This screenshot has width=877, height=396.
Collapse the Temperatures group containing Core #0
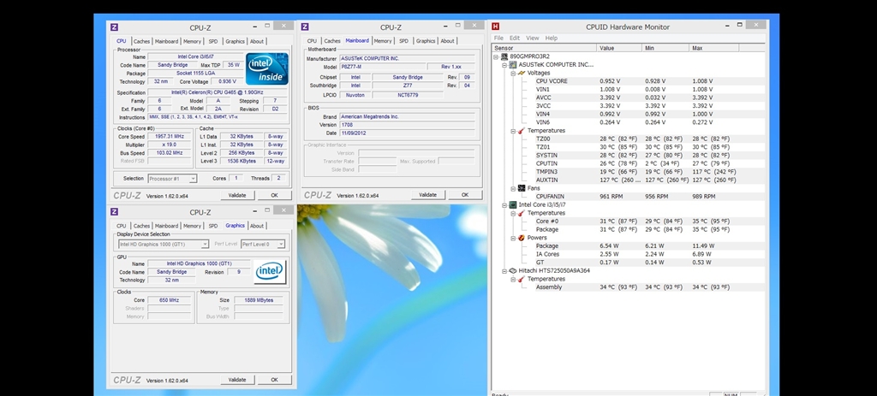513,213
